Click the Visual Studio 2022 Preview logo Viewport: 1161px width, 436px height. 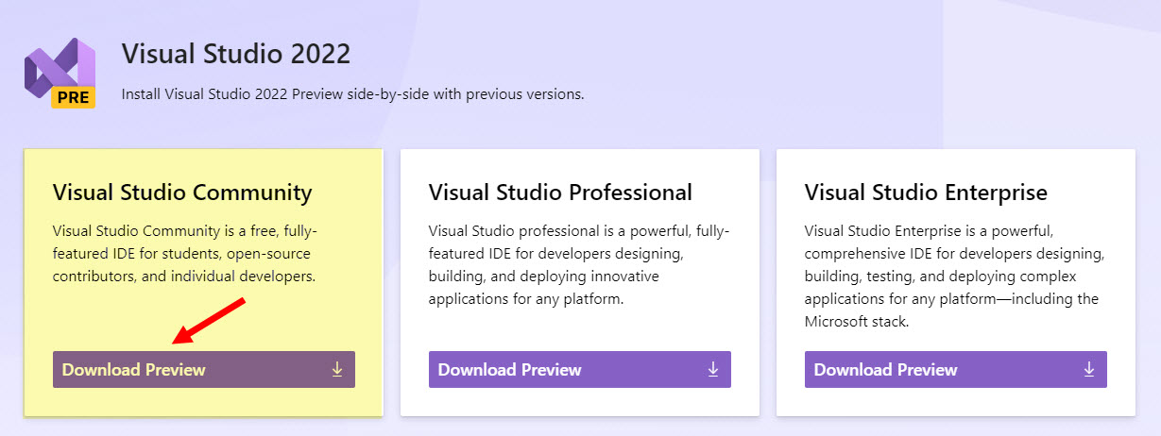60,74
